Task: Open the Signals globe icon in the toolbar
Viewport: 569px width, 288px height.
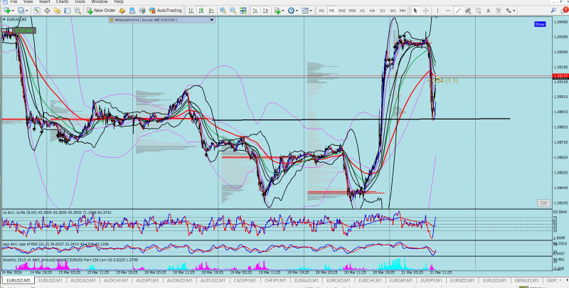Action: (x=142, y=11)
